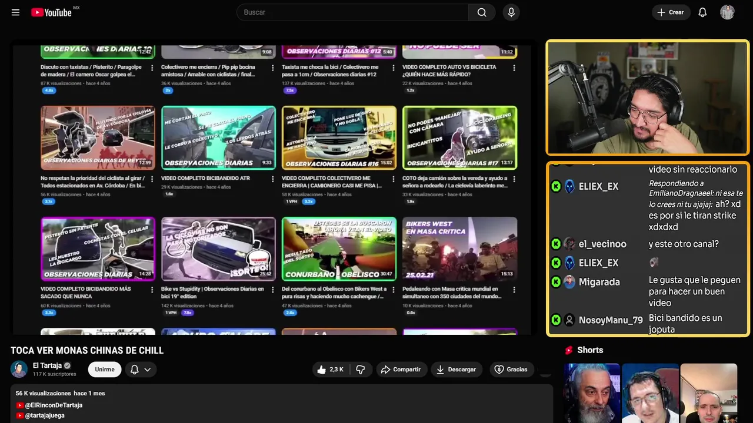
Task: Expand notification options chevron beside bell
Action: (148, 370)
